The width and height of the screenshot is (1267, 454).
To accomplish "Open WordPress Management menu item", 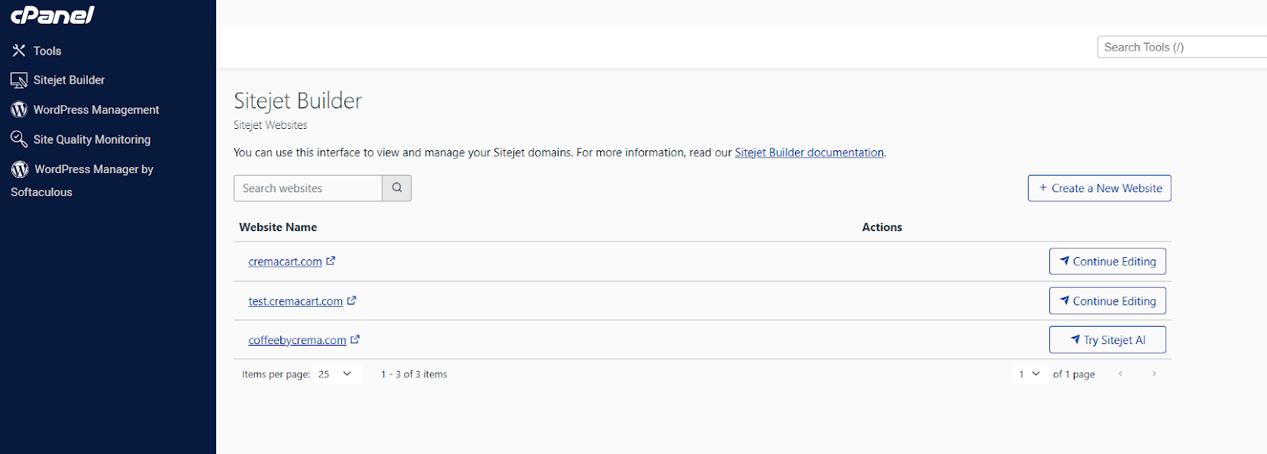I will pyautogui.click(x=96, y=110).
